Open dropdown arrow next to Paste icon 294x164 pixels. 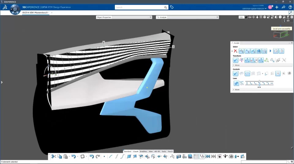[x=70, y=156]
